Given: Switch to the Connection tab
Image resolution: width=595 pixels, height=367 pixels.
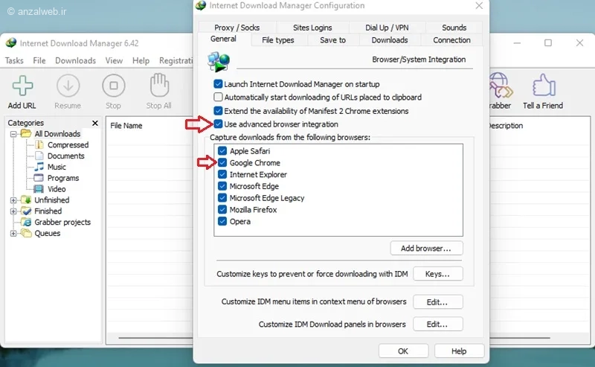Looking at the screenshot, I should click(451, 40).
